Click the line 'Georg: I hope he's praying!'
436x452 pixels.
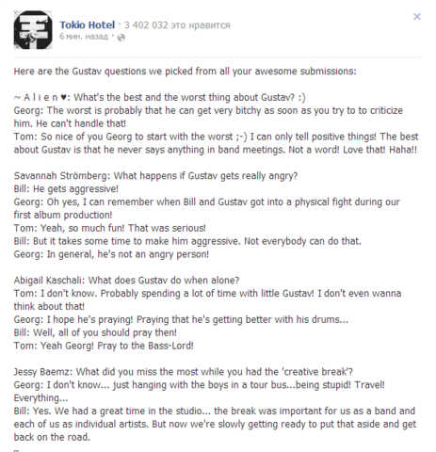181,319
